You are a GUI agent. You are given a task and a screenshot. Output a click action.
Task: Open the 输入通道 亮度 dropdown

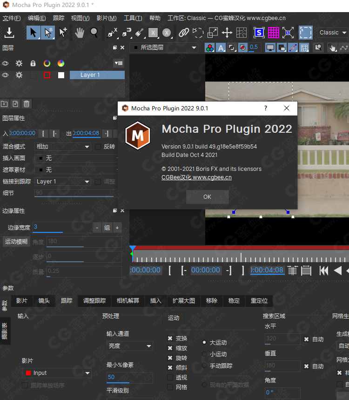(129, 346)
